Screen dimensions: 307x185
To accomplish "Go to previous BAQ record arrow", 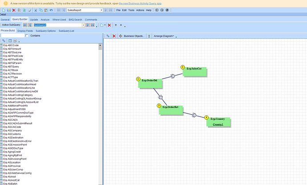I will pyautogui.click(x=64, y=10).
